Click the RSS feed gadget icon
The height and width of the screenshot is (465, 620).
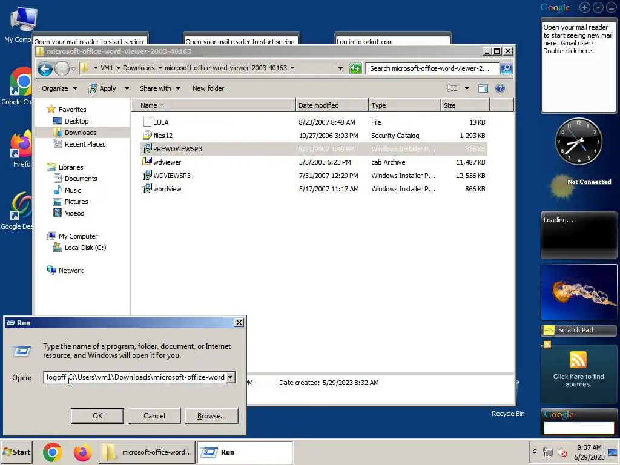point(578,360)
